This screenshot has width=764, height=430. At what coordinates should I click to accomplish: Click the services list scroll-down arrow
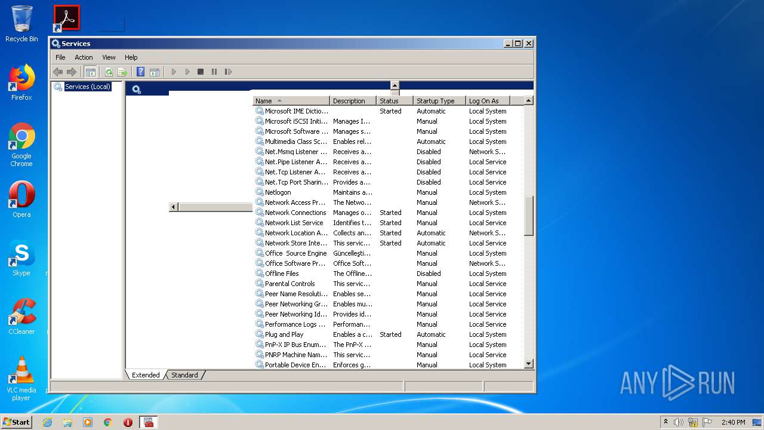point(528,364)
